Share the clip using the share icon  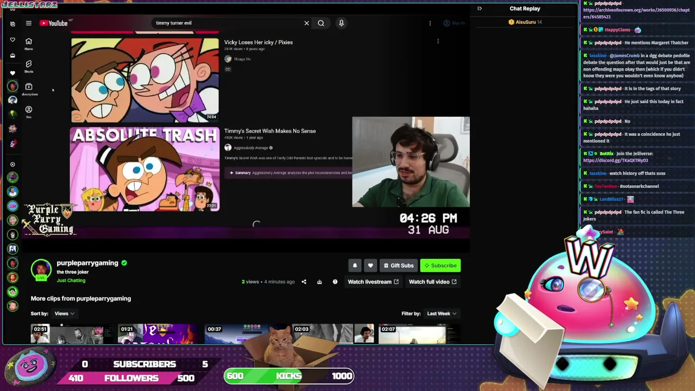[x=304, y=282]
